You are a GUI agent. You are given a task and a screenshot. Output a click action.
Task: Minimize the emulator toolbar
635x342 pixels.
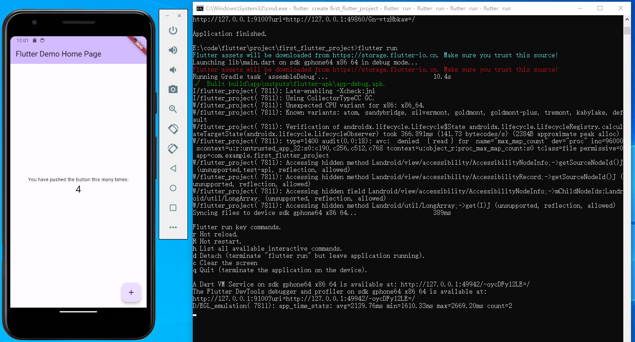click(x=167, y=16)
